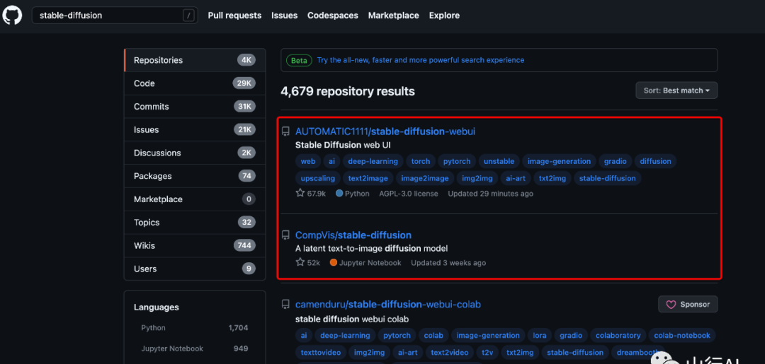Viewport: 765px width, 364px height.
Task: Open first result's pytorch tag
Action: coord(457,162)
